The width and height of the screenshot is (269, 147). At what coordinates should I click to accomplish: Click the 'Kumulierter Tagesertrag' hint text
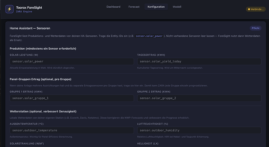(x=170, y=68)
